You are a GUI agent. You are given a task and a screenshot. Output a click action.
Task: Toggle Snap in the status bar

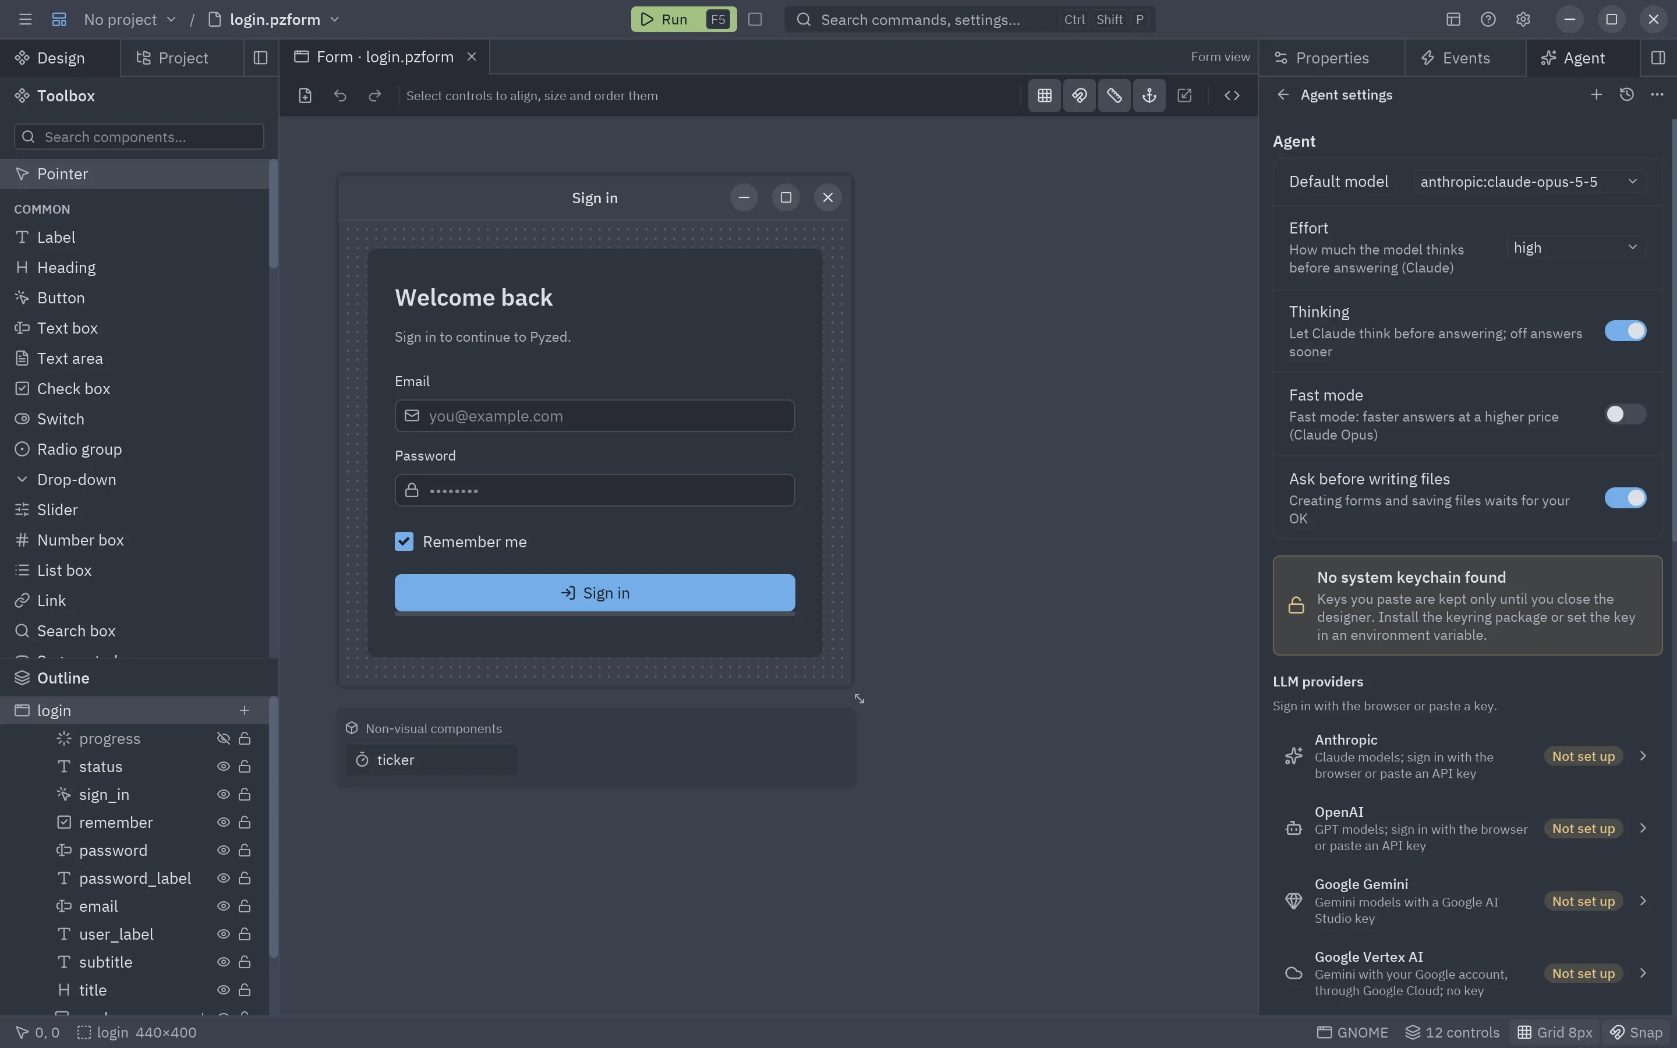point(1636,1033)
